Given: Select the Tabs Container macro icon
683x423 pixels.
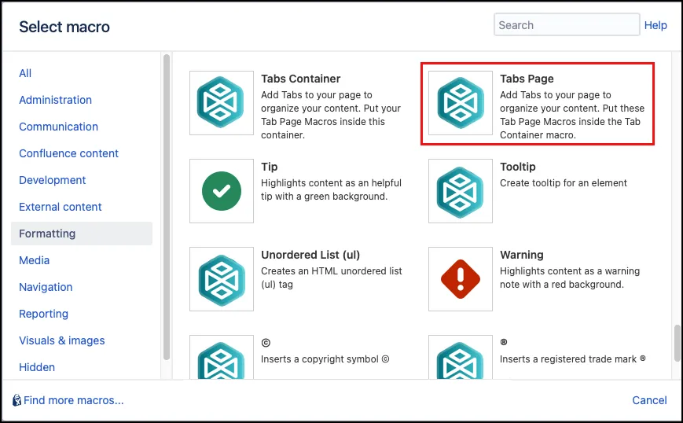Looking at the screenshot, I should [x=222, y=103].
